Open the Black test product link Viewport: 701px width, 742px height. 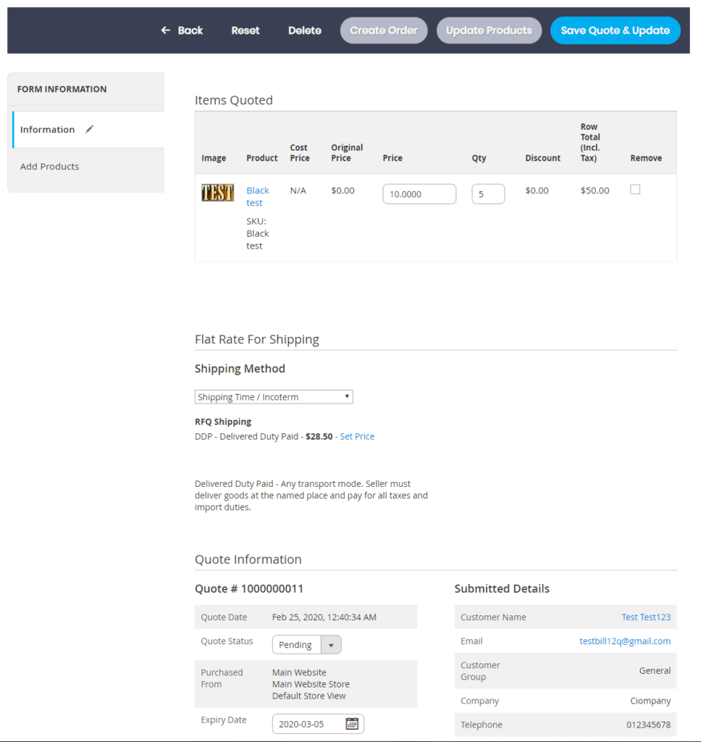pyautogui.click(x=257, y=196)
